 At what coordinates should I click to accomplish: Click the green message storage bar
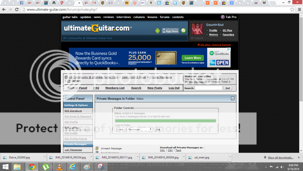click(x=165, y=121)
